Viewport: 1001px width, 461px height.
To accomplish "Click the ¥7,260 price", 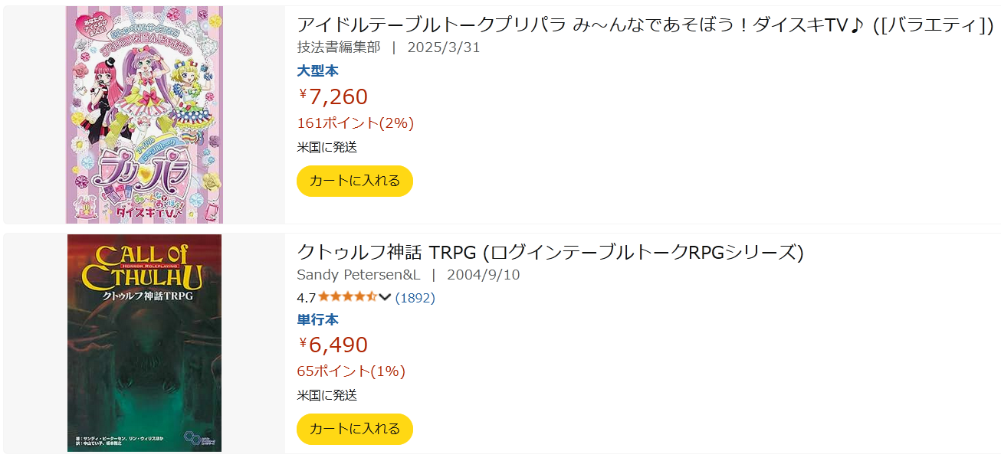I will tap(333, 96).
